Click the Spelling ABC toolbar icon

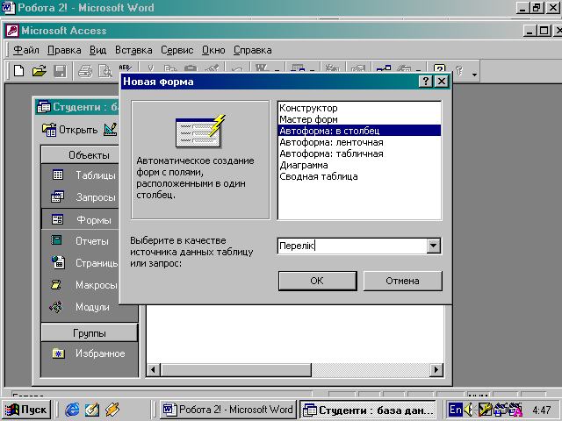(x=125, y=68)
